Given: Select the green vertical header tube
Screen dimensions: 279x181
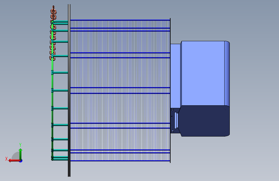Looking at the screenshot, I should click(x=52, y=91).
